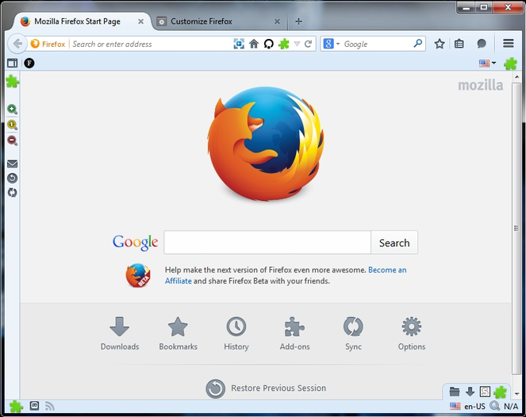The image size is (526, 417).
Task: Reload the page with the refresh arrow
Action: point(308,44)
